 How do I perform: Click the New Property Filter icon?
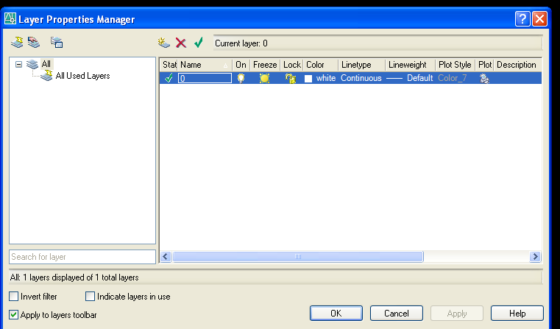[x=17, y=43]
